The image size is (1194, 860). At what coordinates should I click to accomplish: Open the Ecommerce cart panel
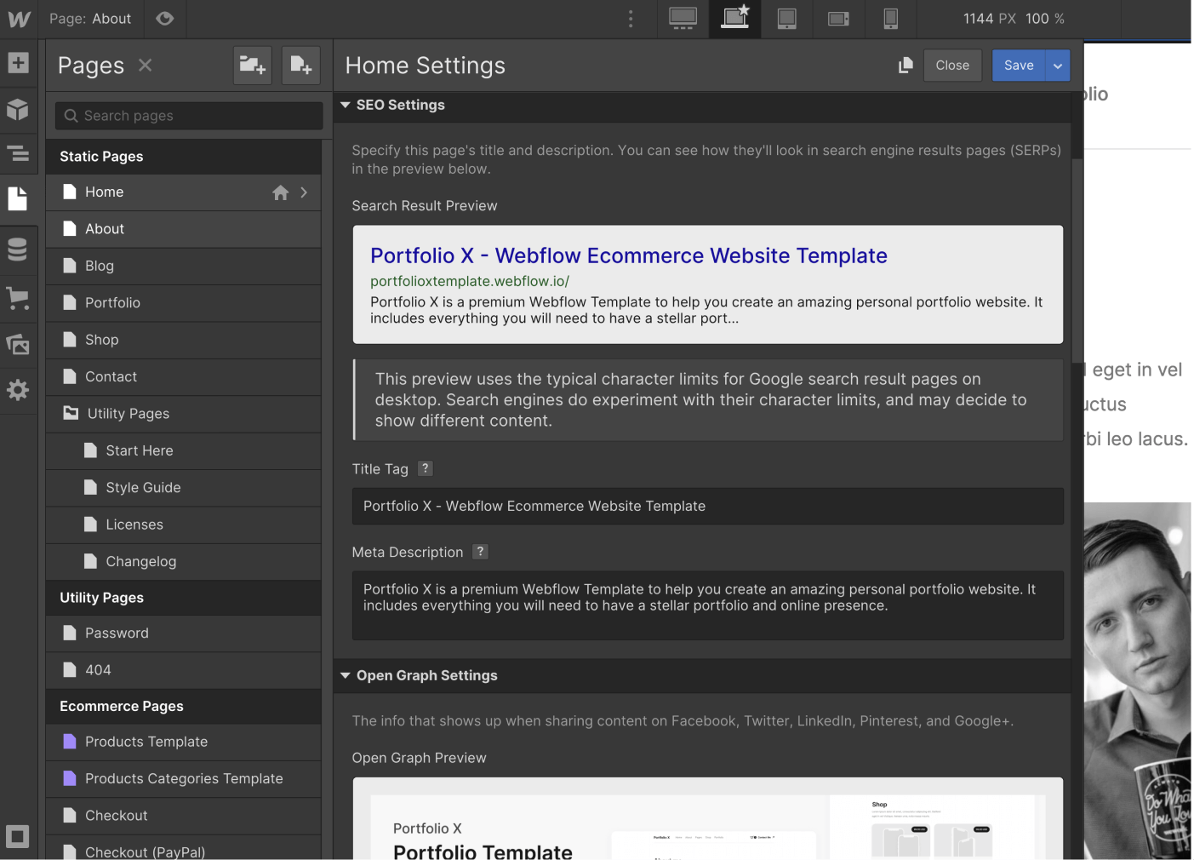click(x=18, y=298)
